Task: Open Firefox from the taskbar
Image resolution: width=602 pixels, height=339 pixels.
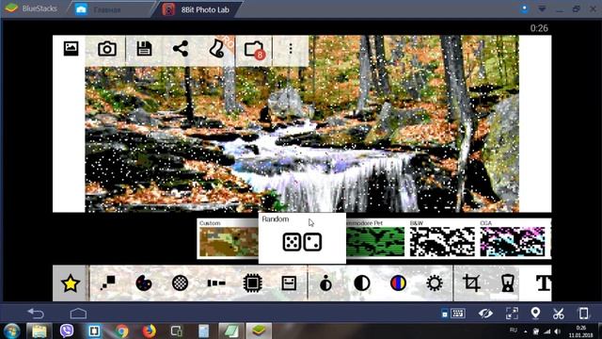Action: [x=149, y=331]
